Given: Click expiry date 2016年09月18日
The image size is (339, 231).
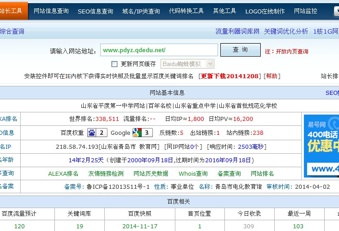Looking at the screenshot, I should point(228,160).
